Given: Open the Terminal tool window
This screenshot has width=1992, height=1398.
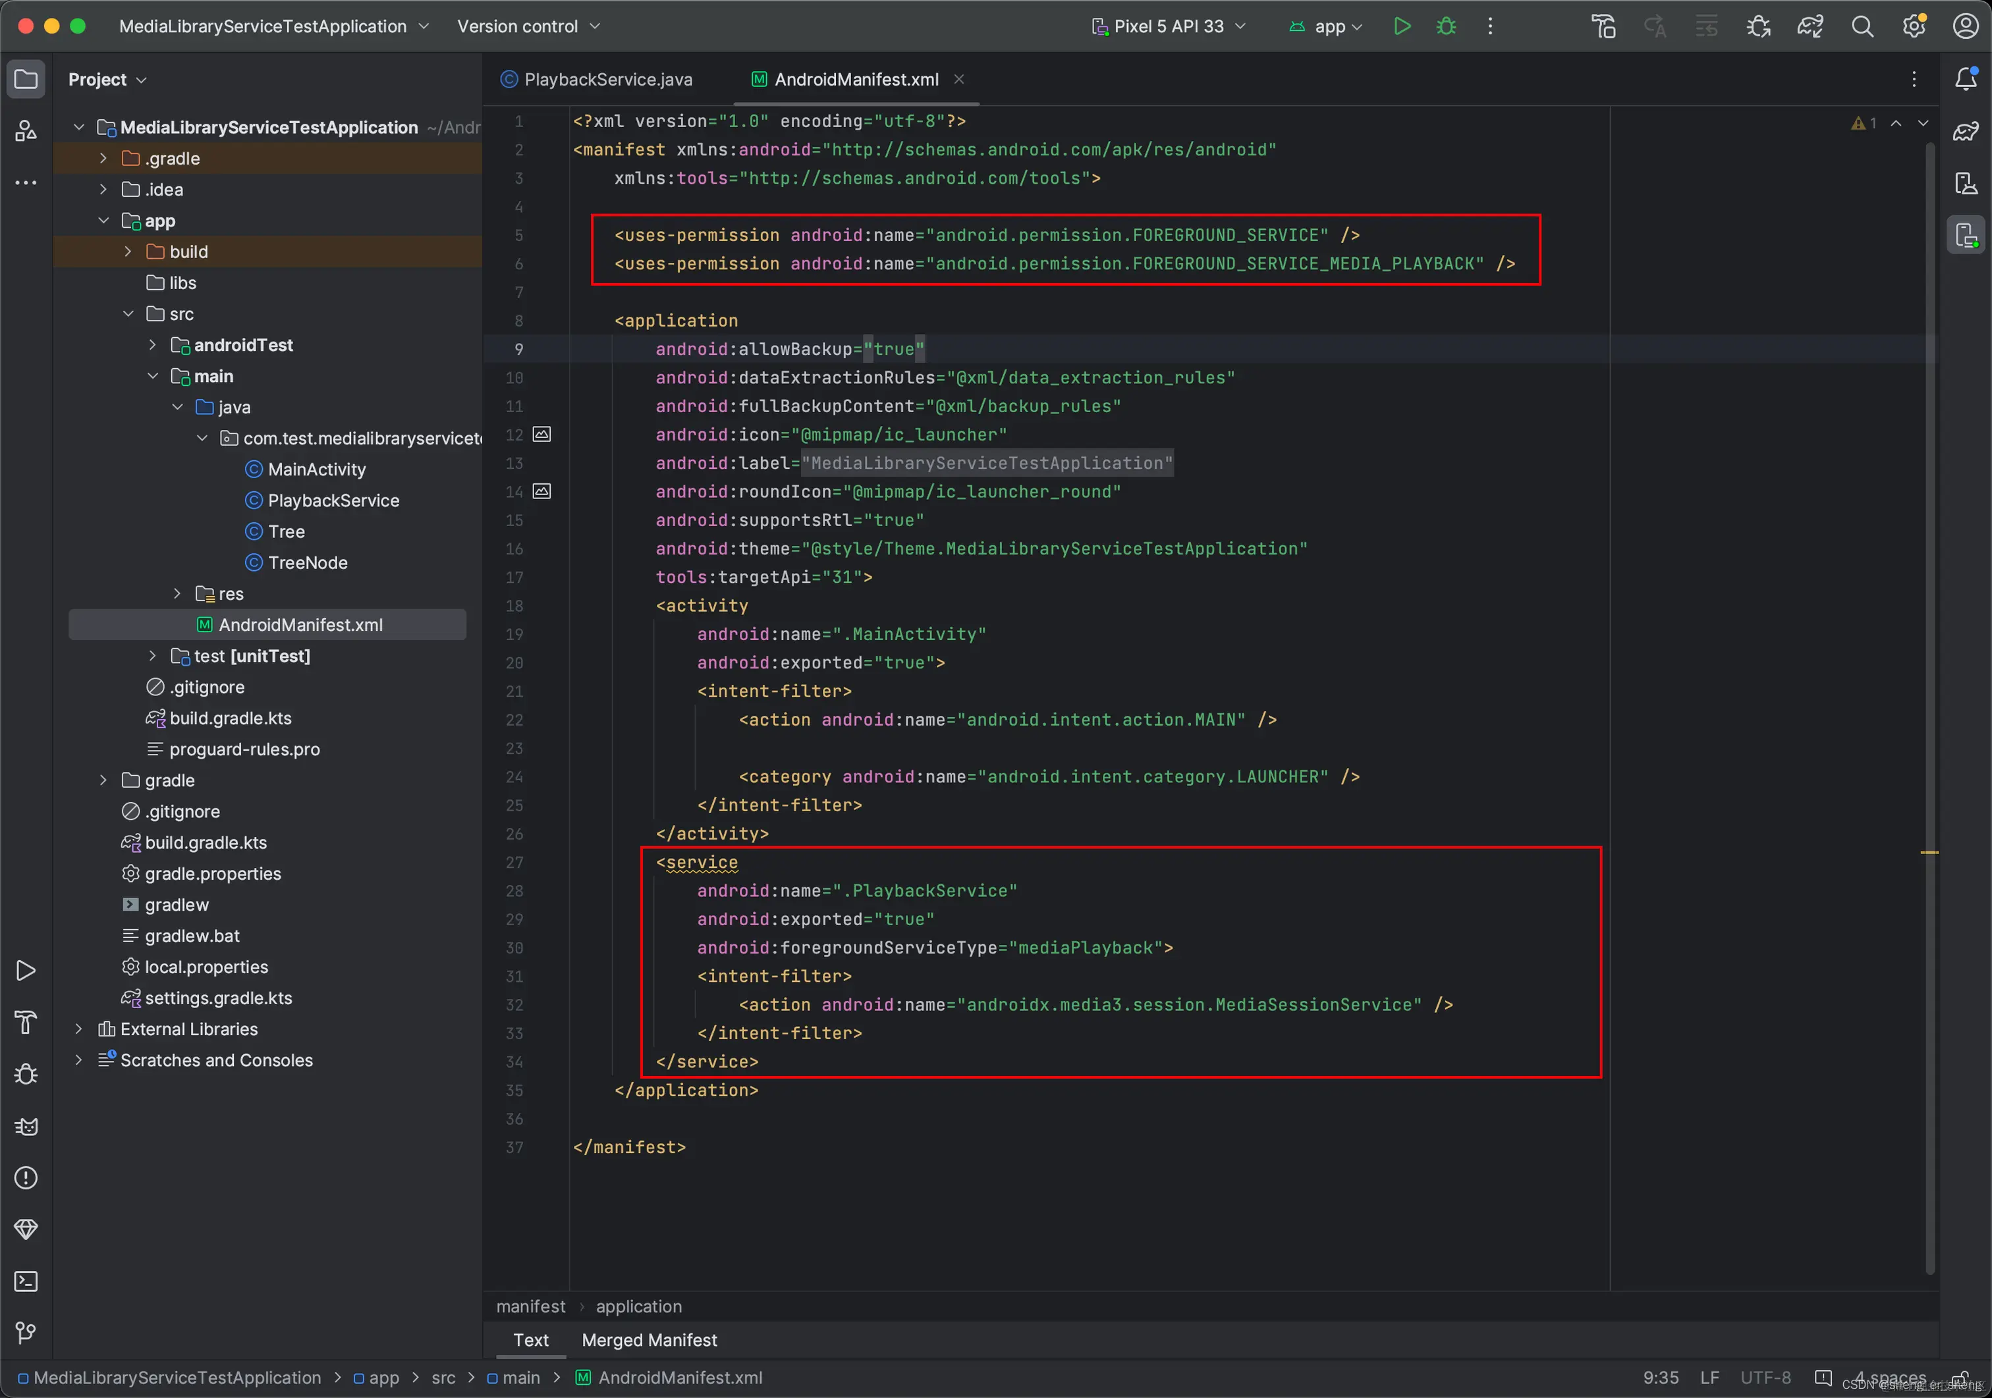Looking at the screenshot, I should 26,1281.
